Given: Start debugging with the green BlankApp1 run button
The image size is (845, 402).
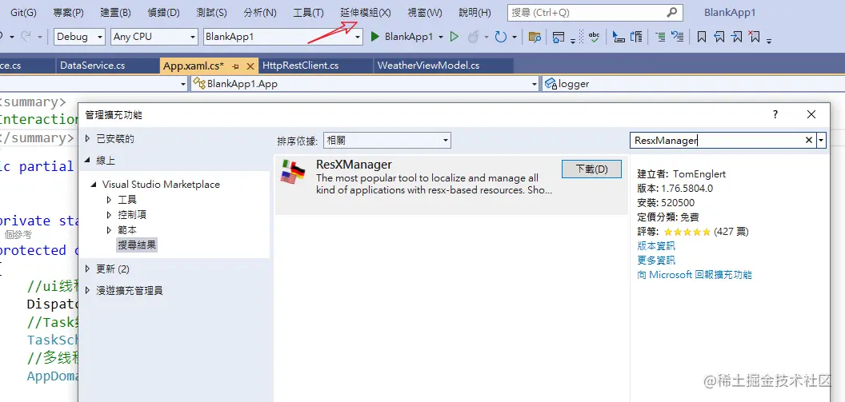Looking at the screenshot, I should pos(402,37).
